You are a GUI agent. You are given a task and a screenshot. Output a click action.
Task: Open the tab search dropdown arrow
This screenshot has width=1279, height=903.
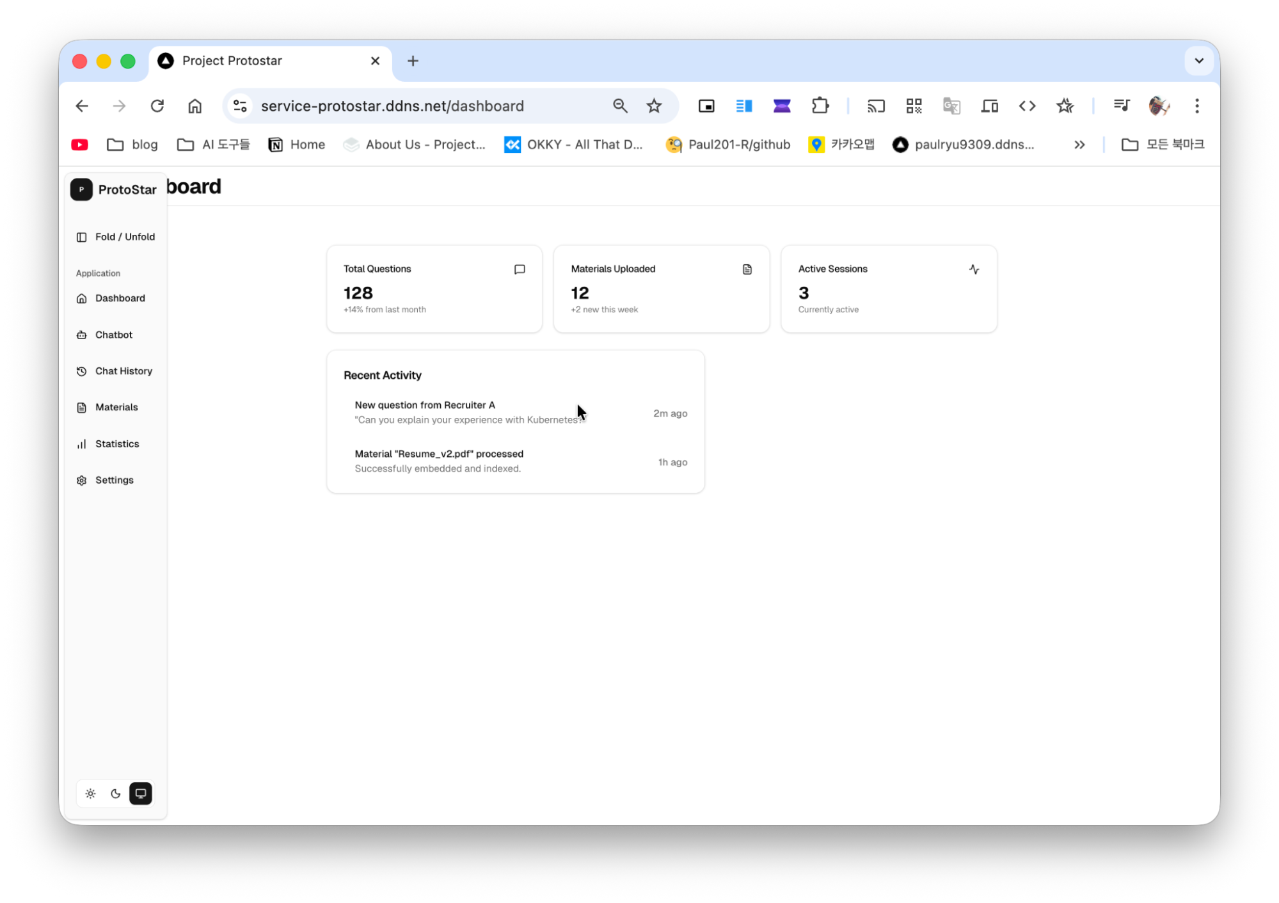1198,61
